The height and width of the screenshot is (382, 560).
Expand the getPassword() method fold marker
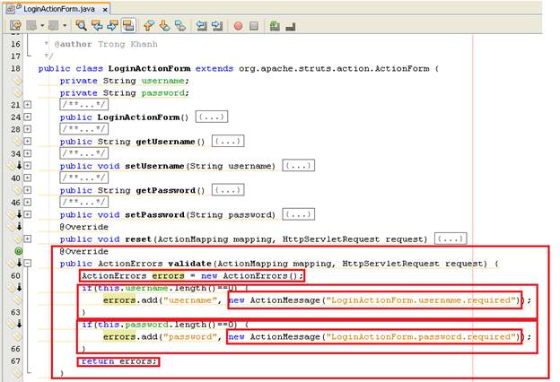point(28,190)
